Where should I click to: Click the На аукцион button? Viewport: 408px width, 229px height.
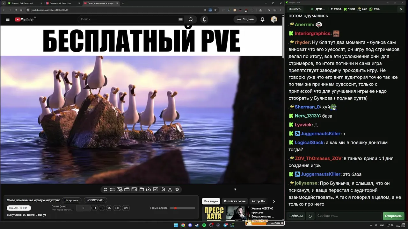(x=71, y=200)
